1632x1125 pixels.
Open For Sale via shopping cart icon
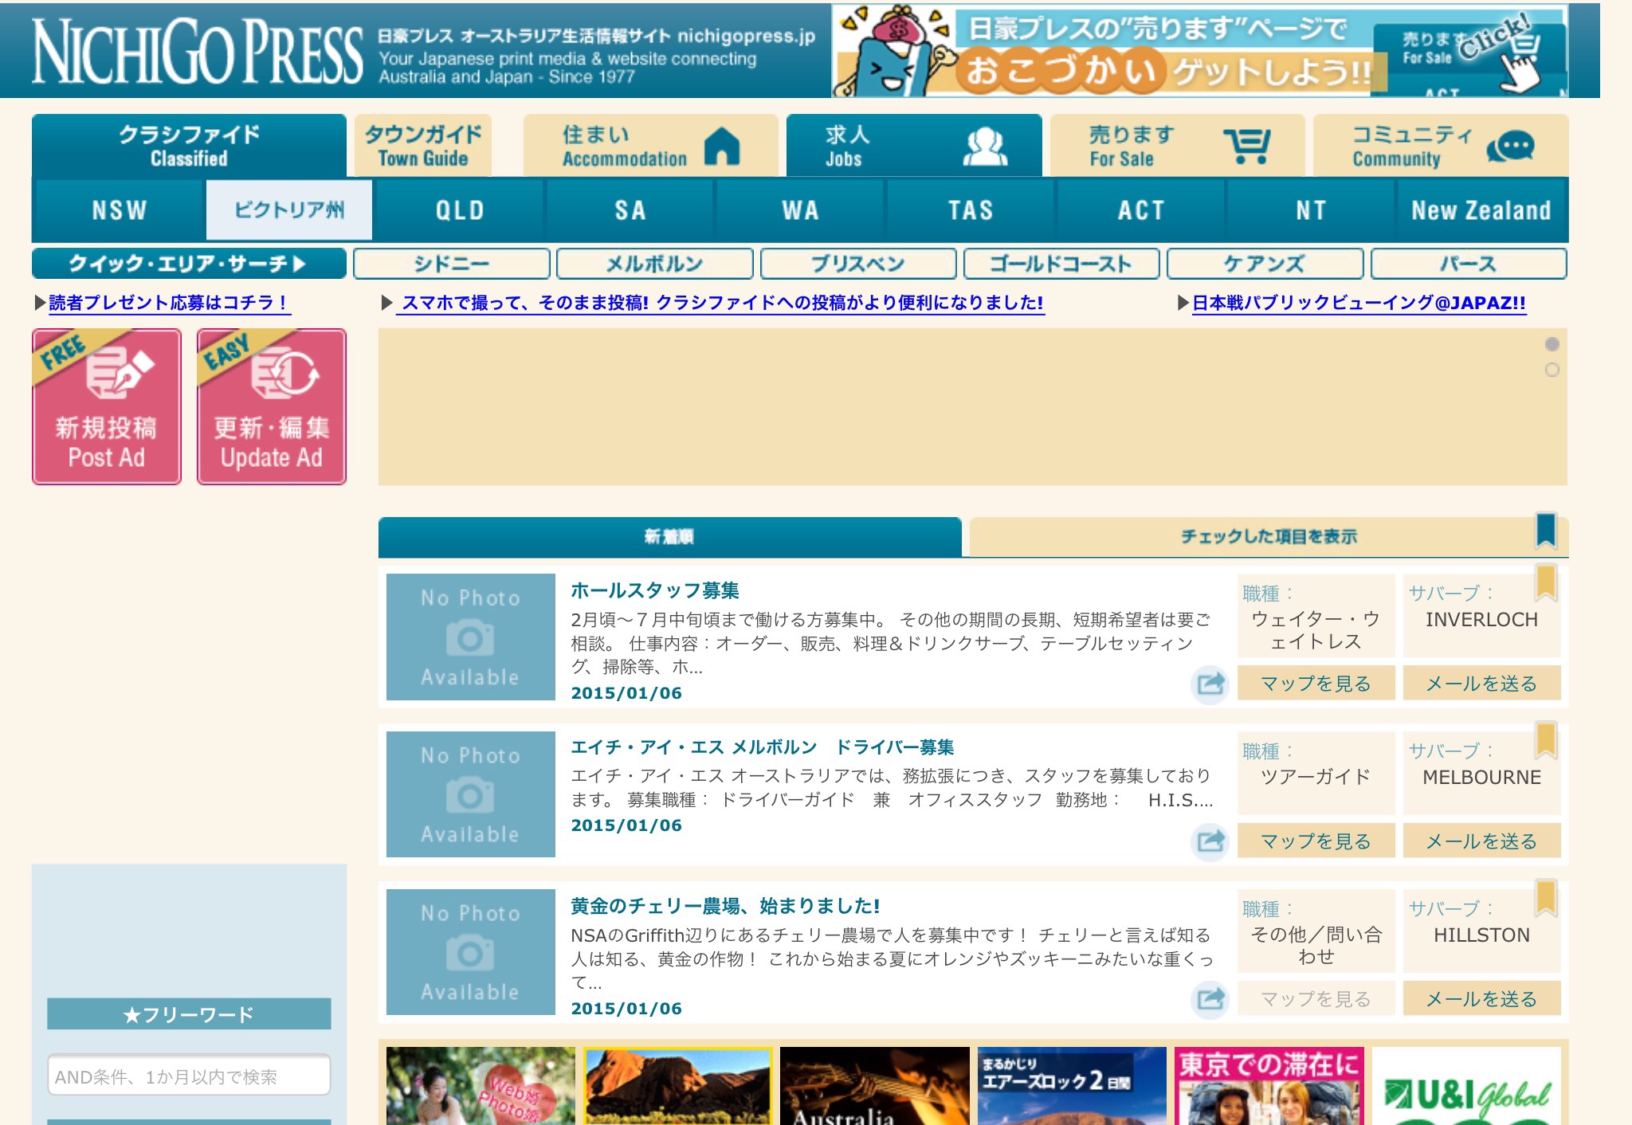pos(1247,147)
